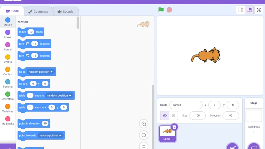Switch to large stage layout
The image size is (265, 149).
[249, 10]
